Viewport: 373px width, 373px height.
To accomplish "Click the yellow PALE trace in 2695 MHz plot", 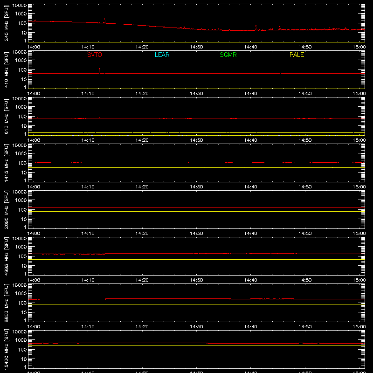I will coord(196,212).
